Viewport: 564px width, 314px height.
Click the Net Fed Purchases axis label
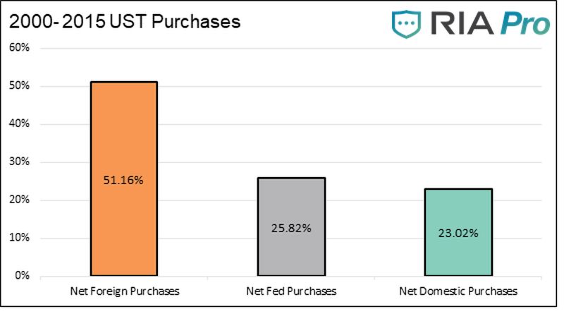pos(291,291)
